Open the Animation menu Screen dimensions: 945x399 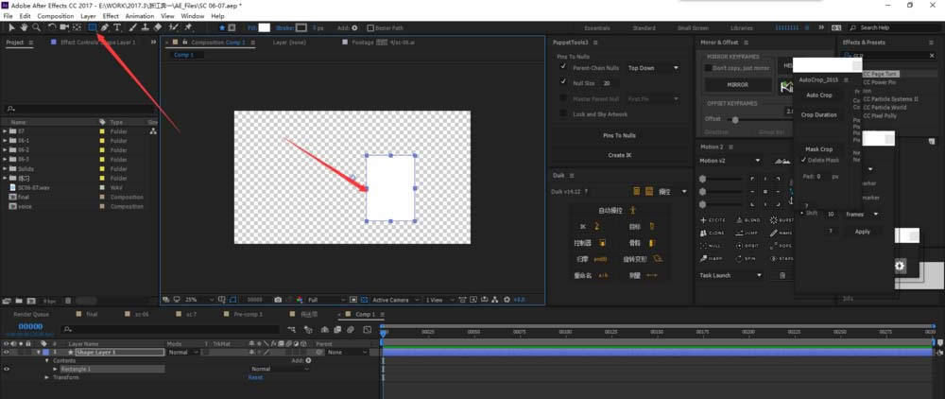tap(139, 16)
